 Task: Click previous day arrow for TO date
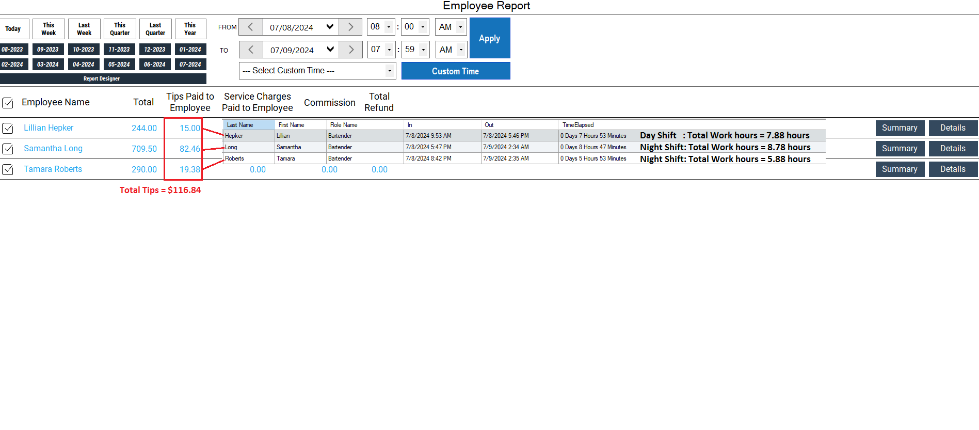point(251,50)
